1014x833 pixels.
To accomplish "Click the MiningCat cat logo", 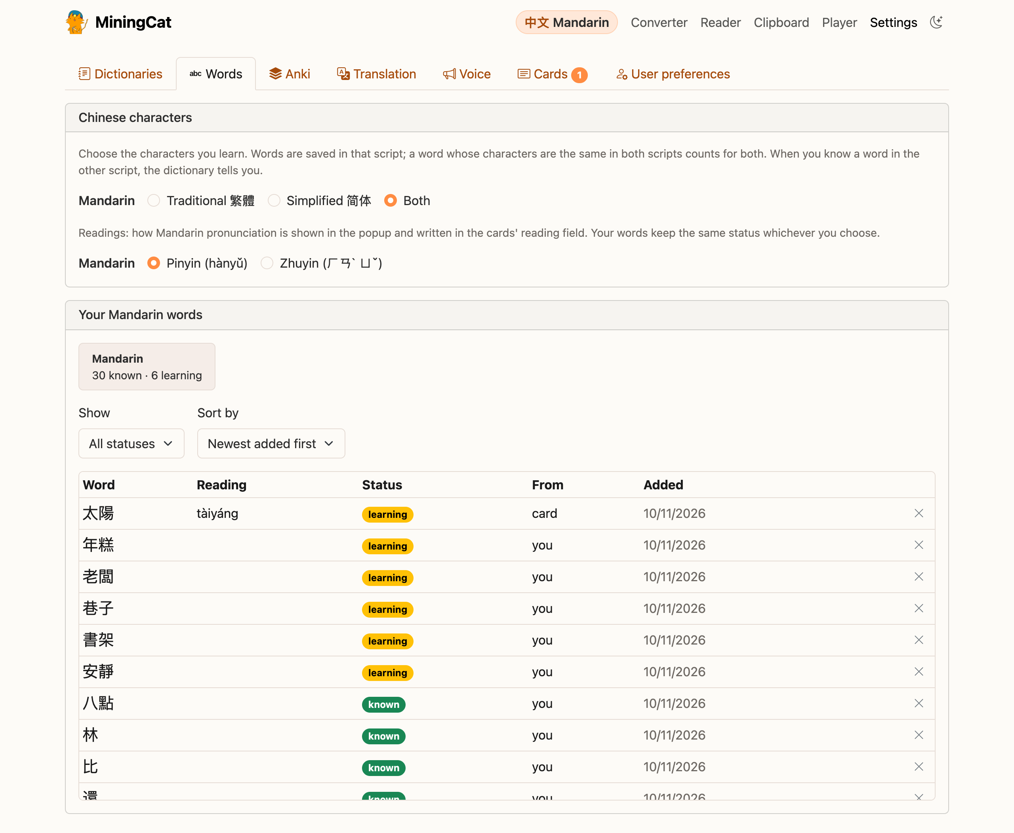I will click(x=76, y=22).
